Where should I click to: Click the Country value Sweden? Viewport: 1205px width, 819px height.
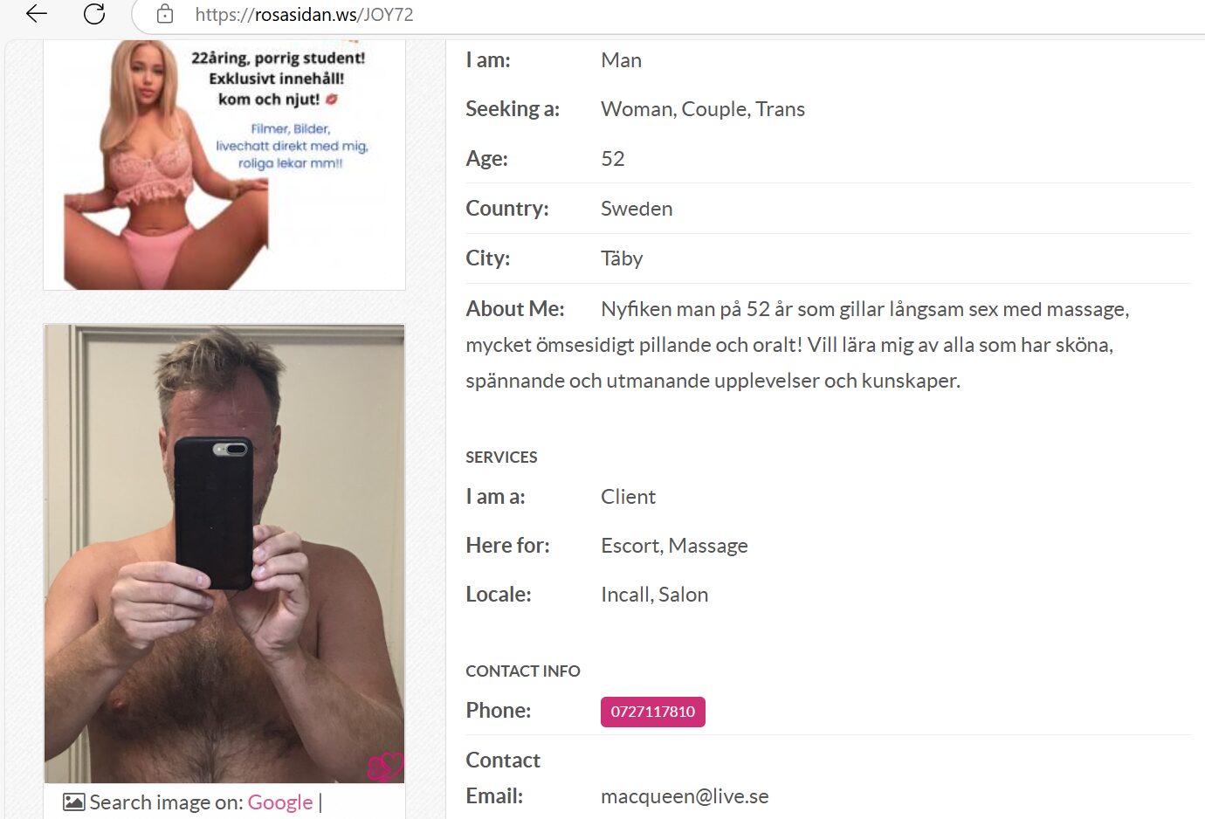(637, 209)
